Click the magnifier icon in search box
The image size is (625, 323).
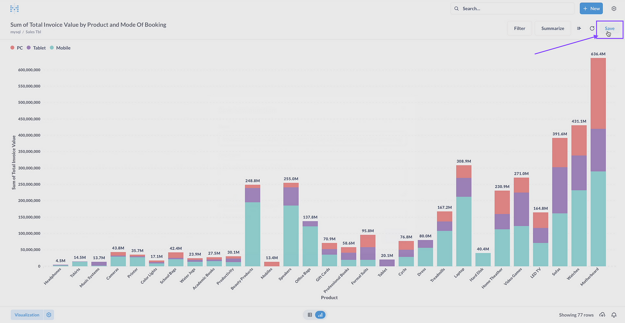coord(456,9)
